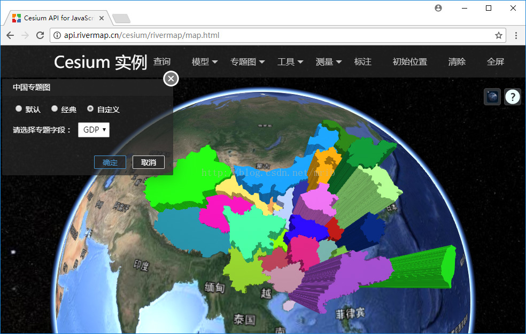Expand the 专题图 dropdown menu
This screenshot has width=526, height=334.
(x=247, y=61)
